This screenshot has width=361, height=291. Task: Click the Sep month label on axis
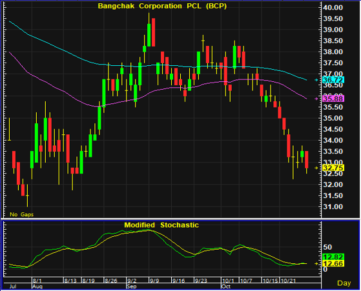[132, 286]
